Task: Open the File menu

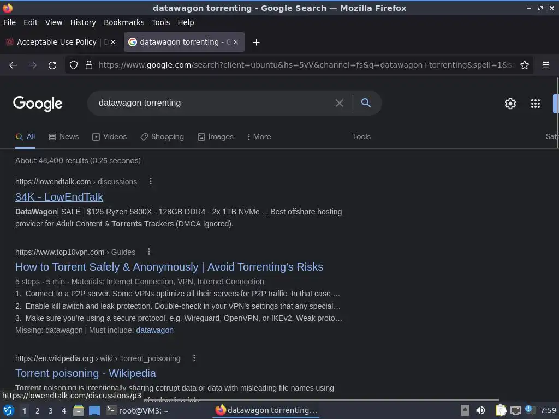Action: 10,22
